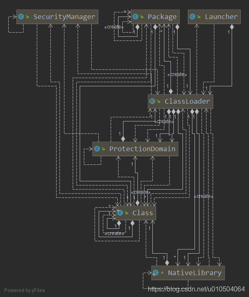Select the ProtectionDomain class node
Viewport: 249px width, 297px height.
click(135, 149)
